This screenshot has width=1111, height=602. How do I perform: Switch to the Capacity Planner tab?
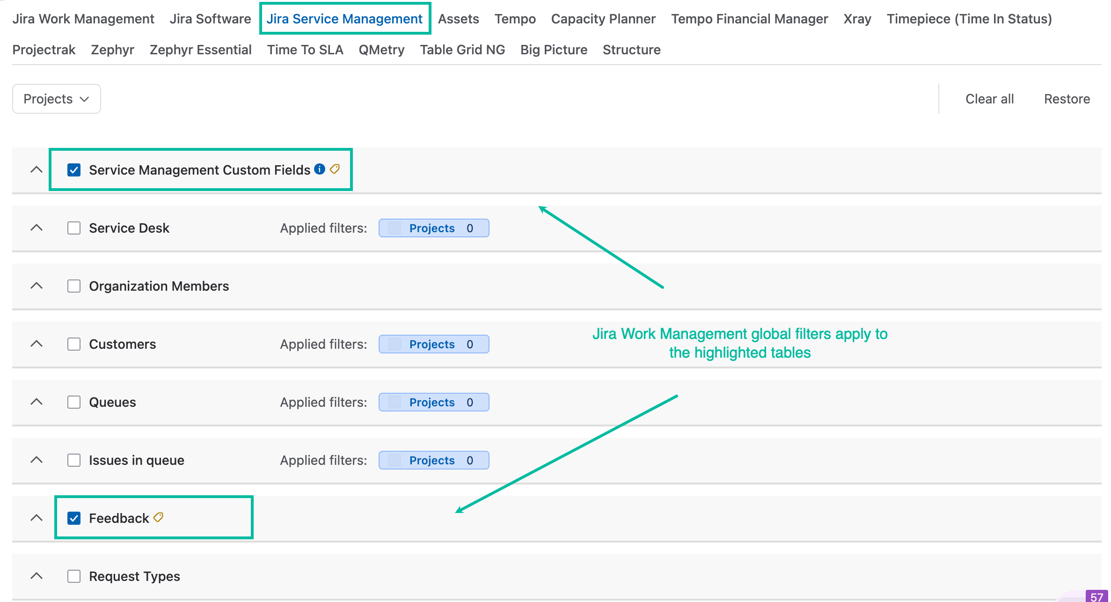[x=603, y=19]
